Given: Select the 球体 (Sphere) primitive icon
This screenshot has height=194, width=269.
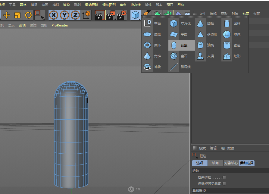Looking at the screenshot, I should point(226,34).
